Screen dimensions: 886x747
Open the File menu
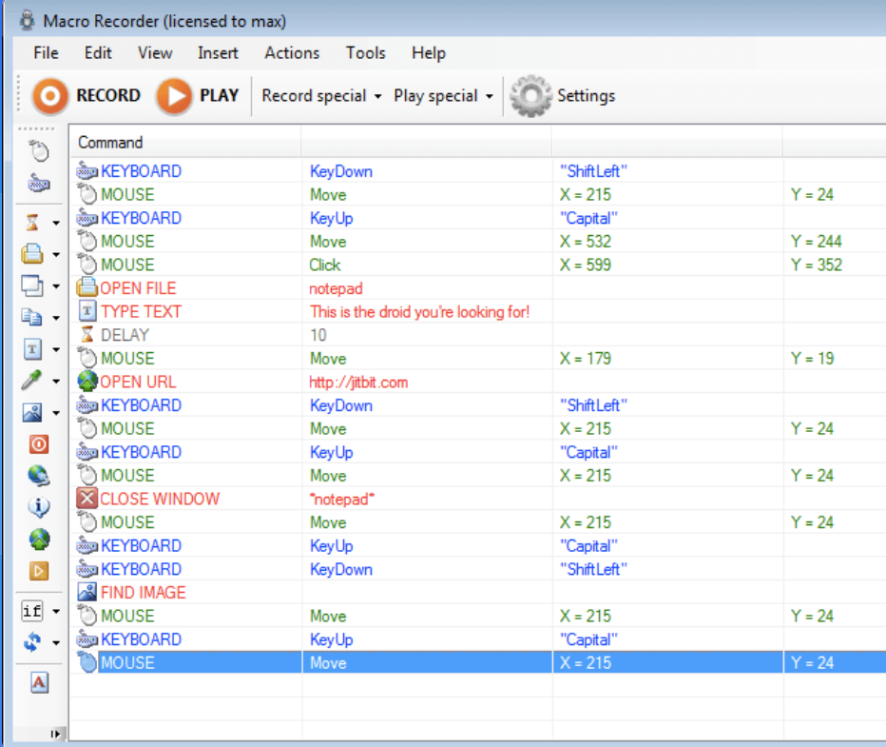point(46,52)
